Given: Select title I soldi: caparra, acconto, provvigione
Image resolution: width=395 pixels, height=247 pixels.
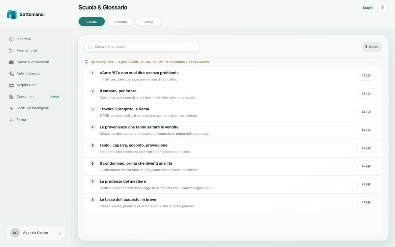Looking at the screenshot, I should pyautogui.click(x=134, y=145).
